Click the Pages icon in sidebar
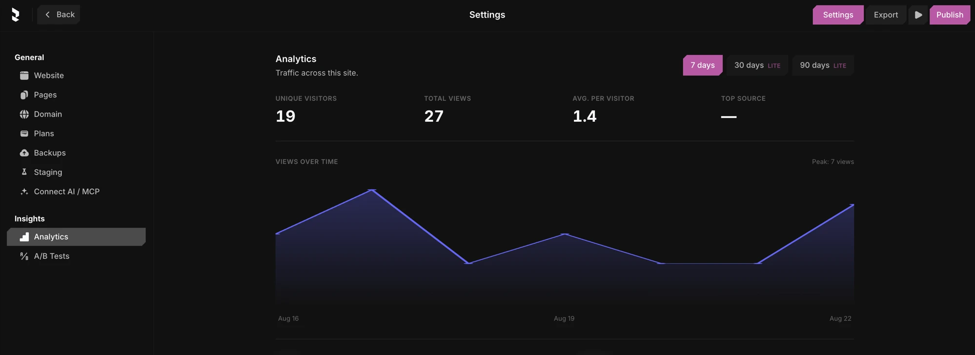Viewport: 975px width, 355px height. click(x=24, y=95)
